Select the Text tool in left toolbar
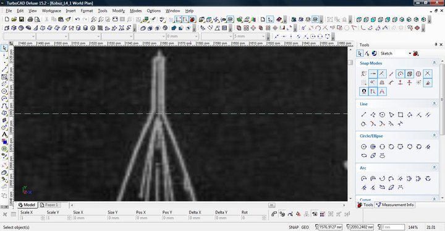This screenshot has width=445, height=231. [x=4, y=134]
